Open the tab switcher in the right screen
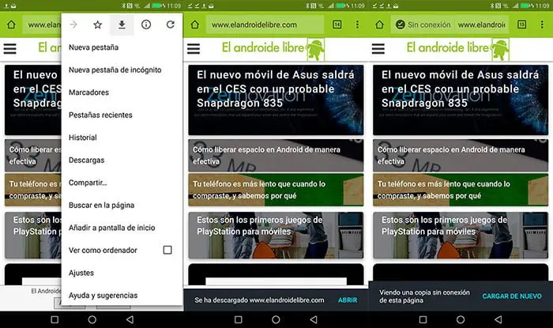Image resolution: width=553 pixels, height=328 pixels. 521,25
